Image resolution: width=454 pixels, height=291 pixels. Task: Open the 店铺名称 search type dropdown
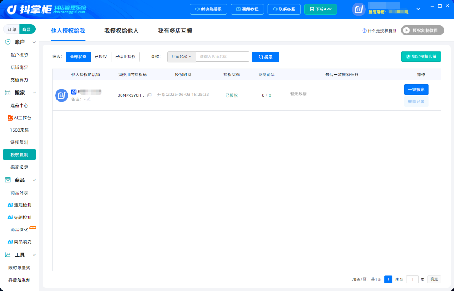point(182,57)
